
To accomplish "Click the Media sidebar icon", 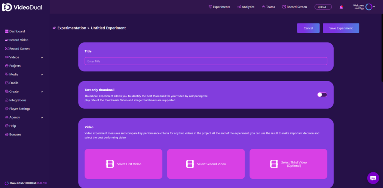I will [x=7, y=74].
